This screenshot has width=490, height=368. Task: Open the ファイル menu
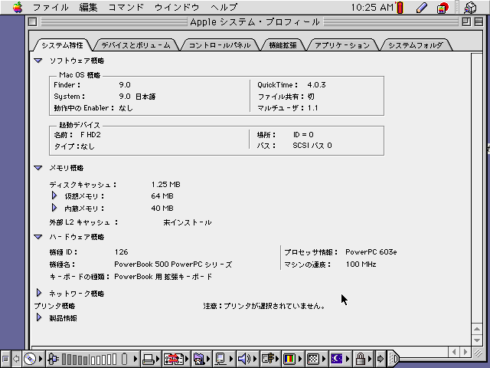(x=51, y=7)
